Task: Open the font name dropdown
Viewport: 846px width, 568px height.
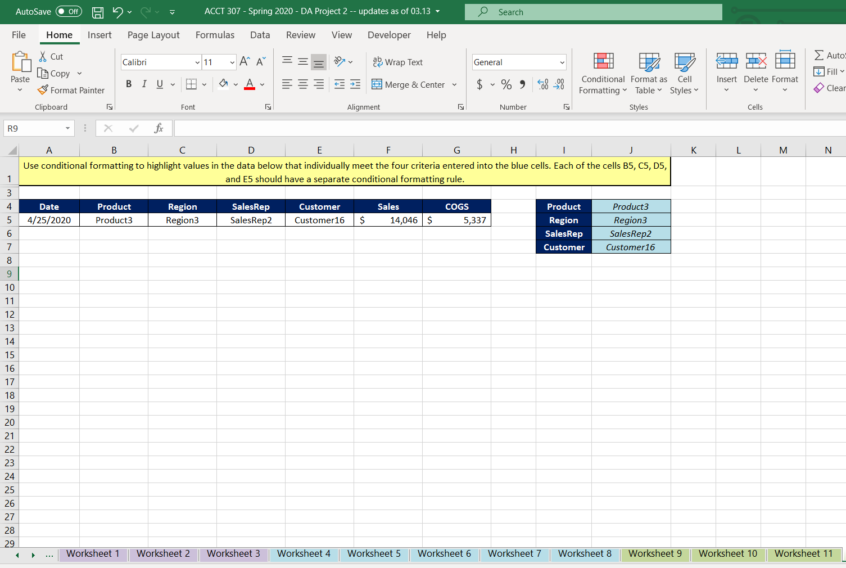Action: tap(196, 62)
